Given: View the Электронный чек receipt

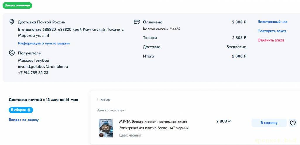Looking at the screenshot, I should [x=272, y=22].
